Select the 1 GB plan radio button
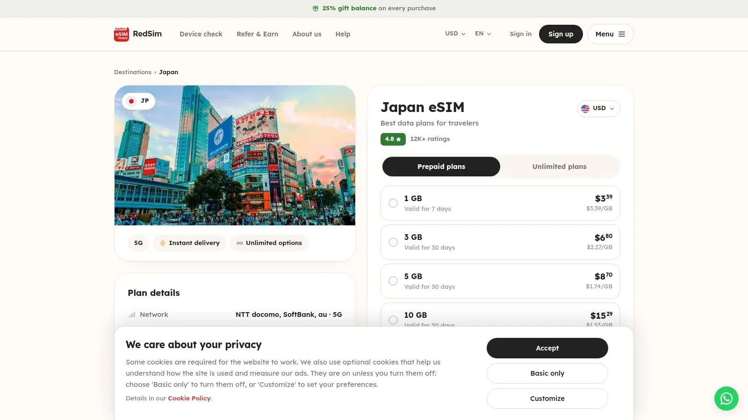 pyautogui.click(x=393, y=203)
